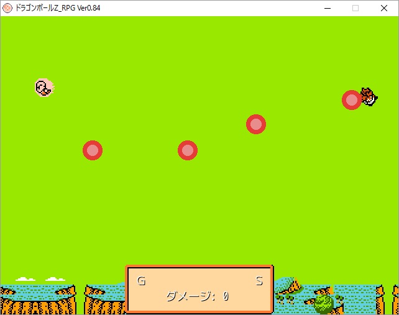Screen dimensions: 399x315
Task: Click the ドラゴンボールZ_RPG Ver0.84 title text
Action: coord(58,8)
